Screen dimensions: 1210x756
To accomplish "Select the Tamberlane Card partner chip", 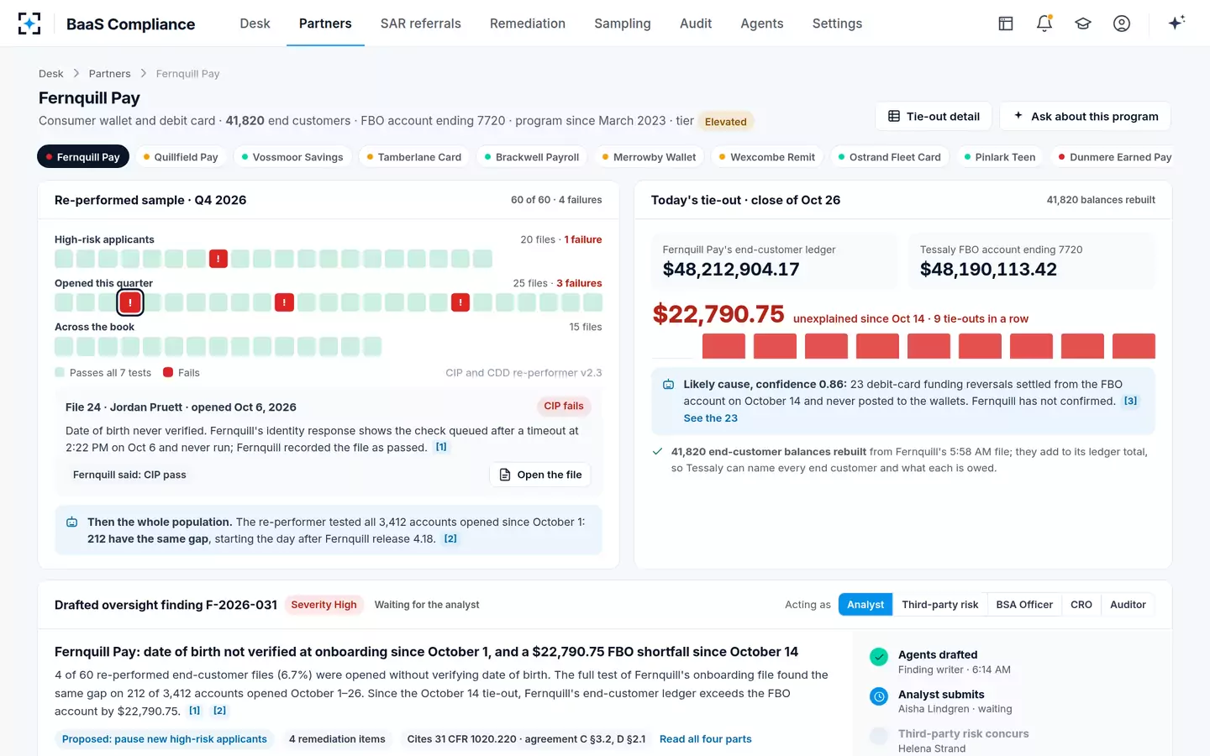I will 414,157.
